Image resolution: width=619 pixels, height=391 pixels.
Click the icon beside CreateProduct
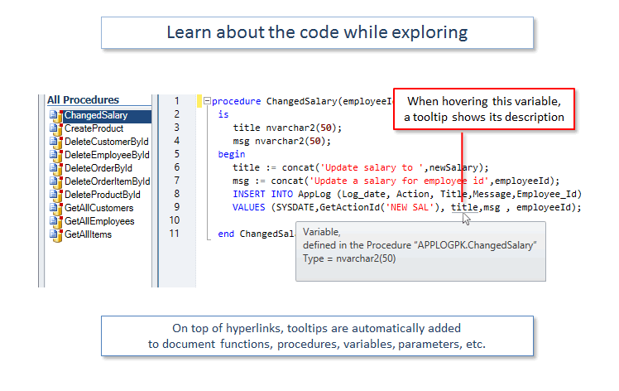point(56,129)
